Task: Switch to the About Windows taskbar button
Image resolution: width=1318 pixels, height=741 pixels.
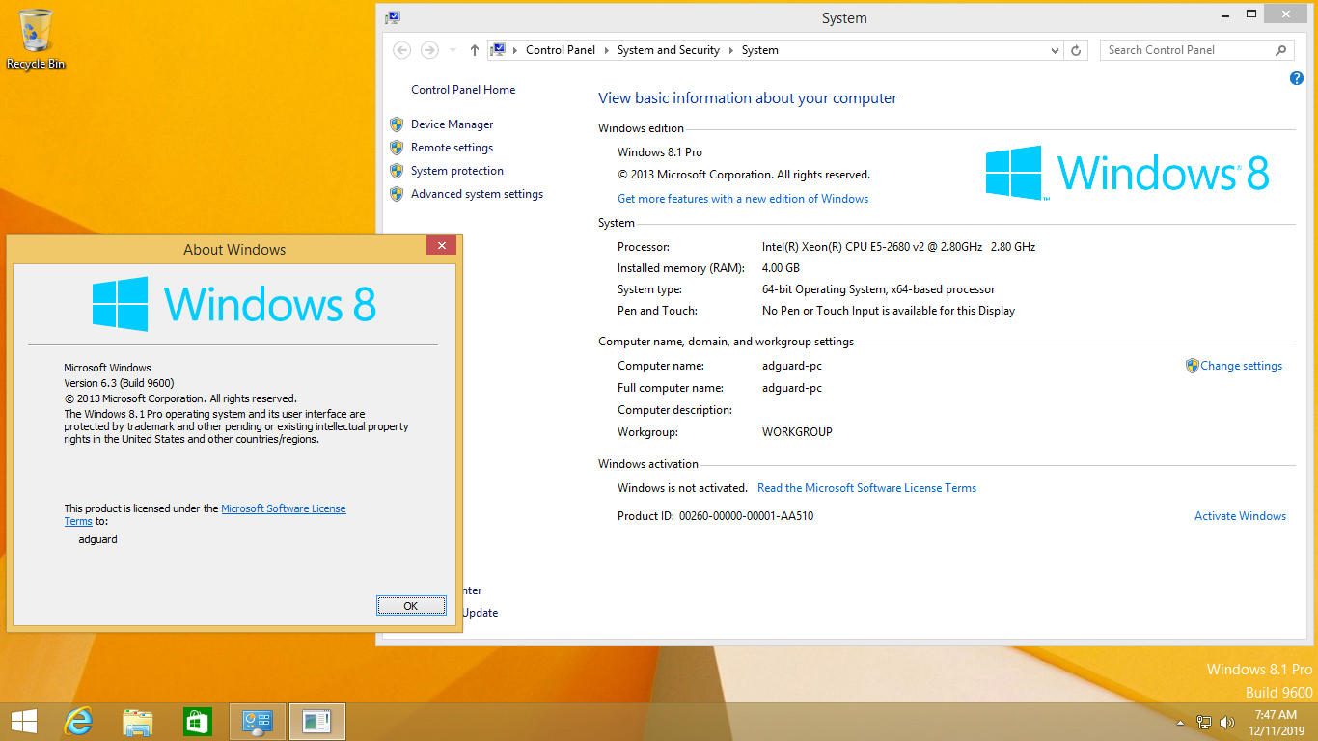Action: tap(316, 722)
